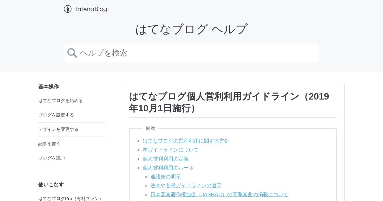The height and width of the screenshot is (201, 383).
Task: Jump to 個人営利利用のルール section
Action: point(168,167)
